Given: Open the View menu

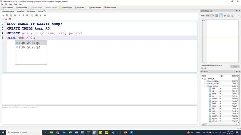Looking at the screenshot, I should (11, 4).
